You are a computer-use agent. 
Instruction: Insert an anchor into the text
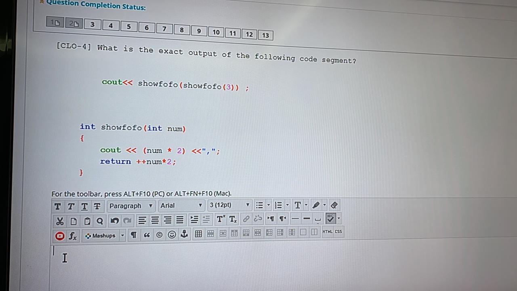[184, 234]
